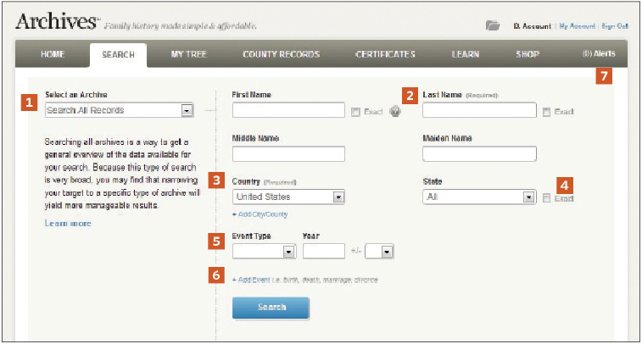
Task: Expand the State dropdown showing All
Action: point(479,197)
